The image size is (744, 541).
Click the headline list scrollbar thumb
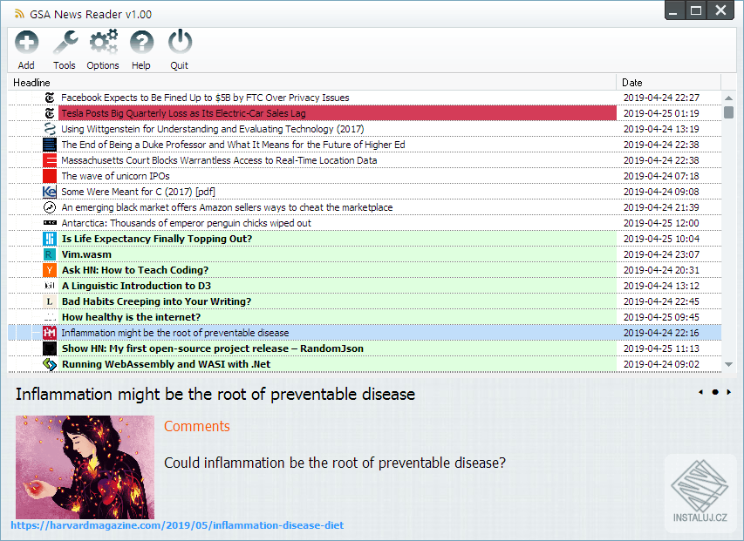[729, 112]
